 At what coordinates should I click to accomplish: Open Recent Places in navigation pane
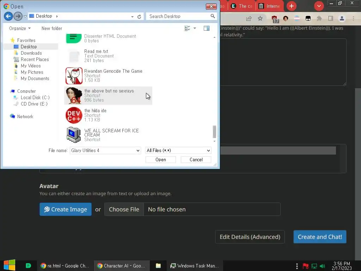[x=35, y=59]
